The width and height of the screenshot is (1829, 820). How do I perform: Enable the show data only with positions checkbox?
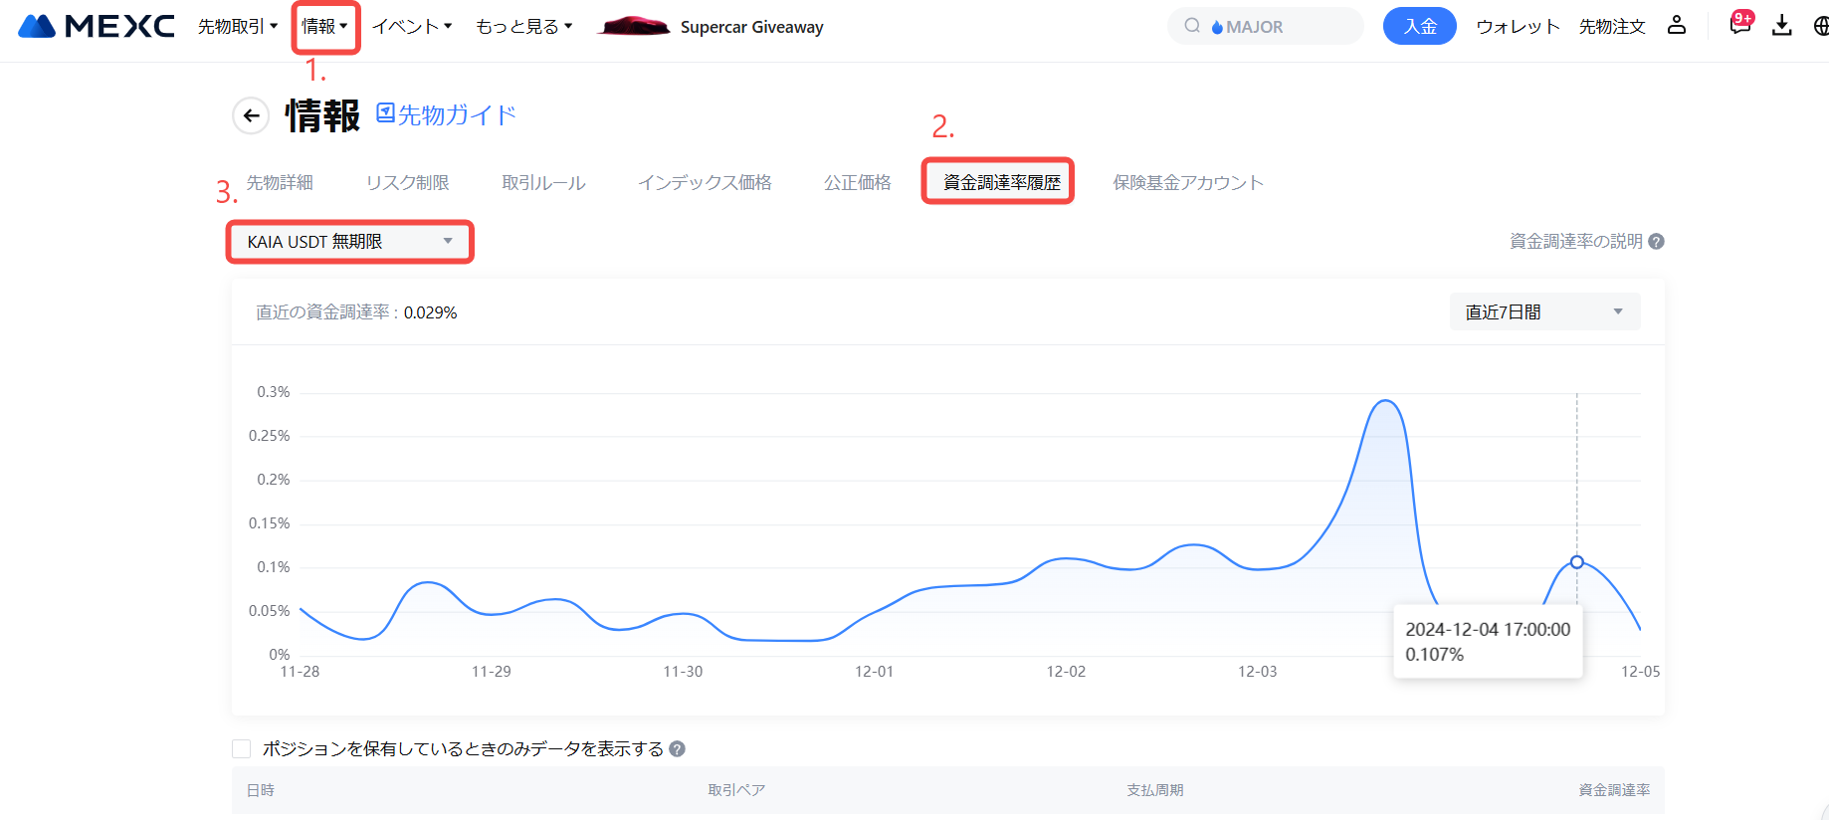point(242,749)
